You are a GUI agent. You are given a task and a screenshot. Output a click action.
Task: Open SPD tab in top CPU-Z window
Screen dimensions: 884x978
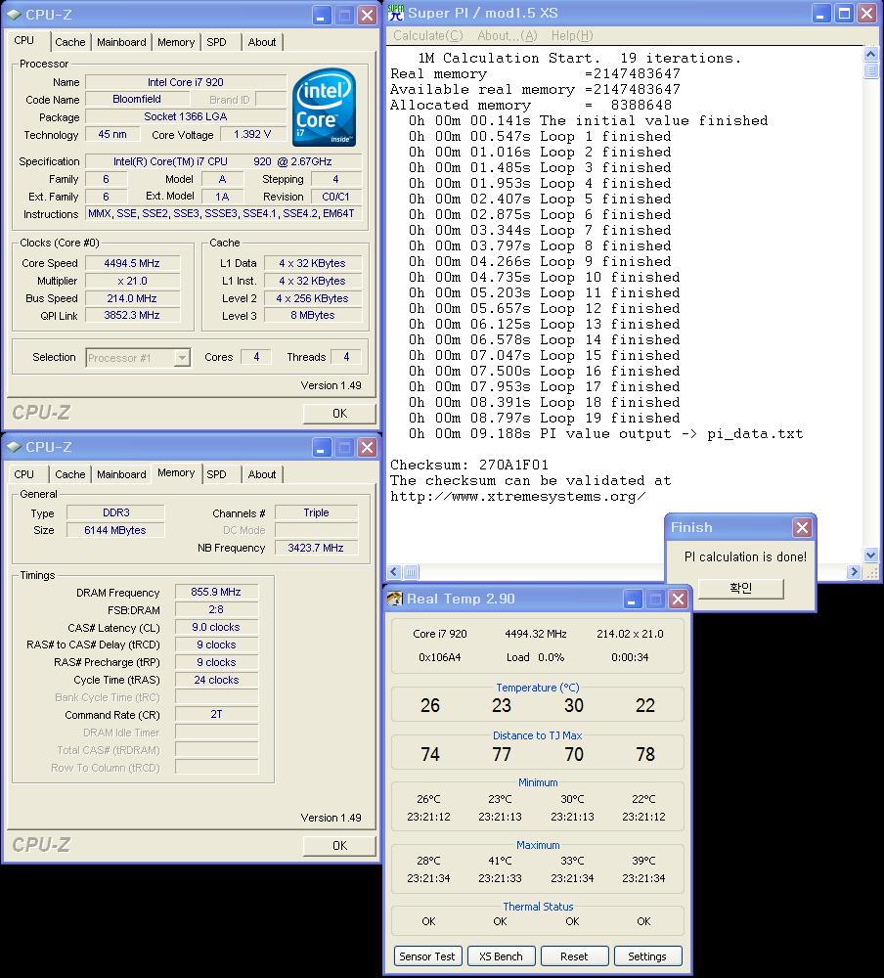coord(216,42)
